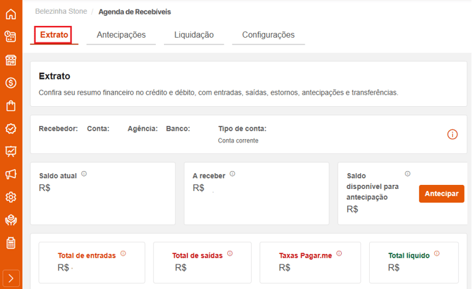
Task: Open the calculator icon in the sidebar
Action: [11, 243]
